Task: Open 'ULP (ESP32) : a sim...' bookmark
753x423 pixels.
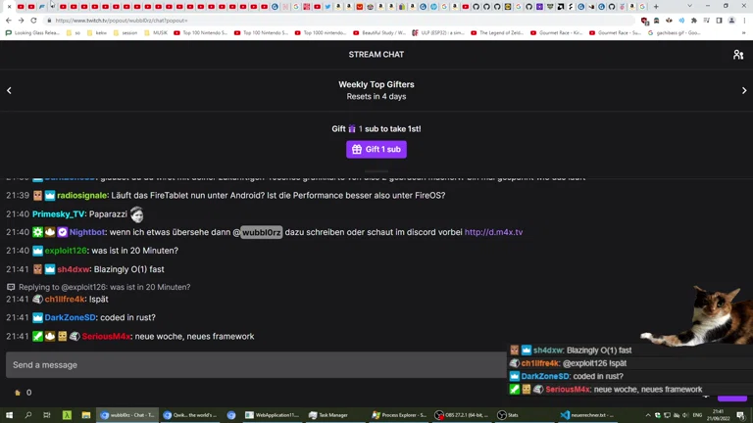Action: (x=438, y=33)
